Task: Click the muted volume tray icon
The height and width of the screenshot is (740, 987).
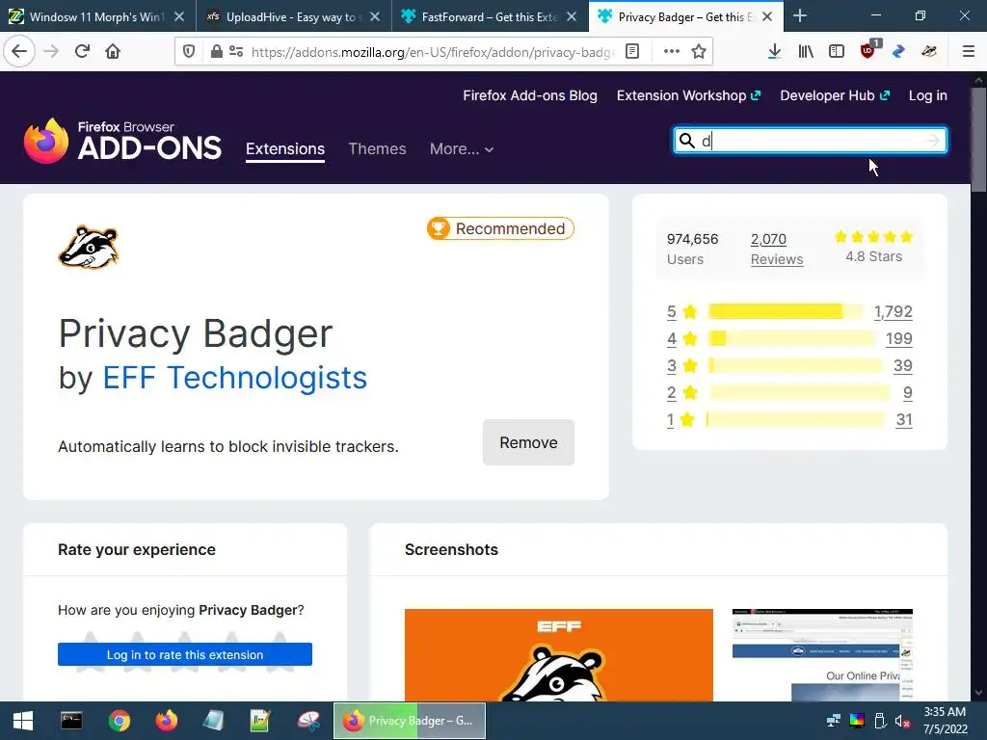Action: (x=902, y=721)
